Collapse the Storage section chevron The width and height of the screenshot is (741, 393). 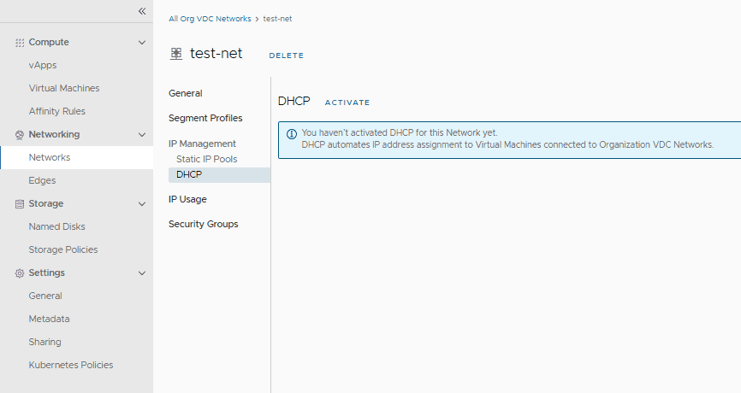point(142,204)
